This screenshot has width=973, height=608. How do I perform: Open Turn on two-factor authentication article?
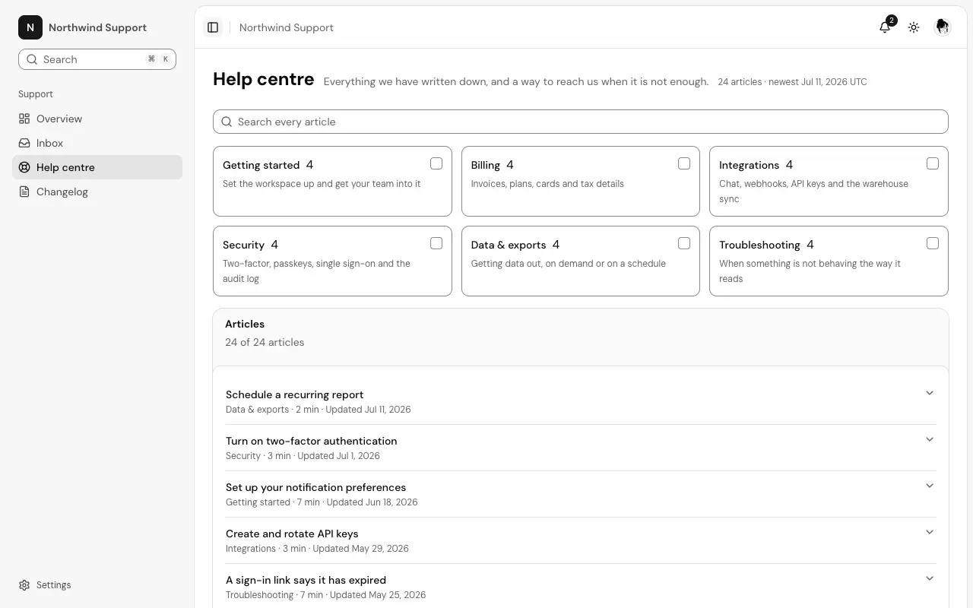311,441
